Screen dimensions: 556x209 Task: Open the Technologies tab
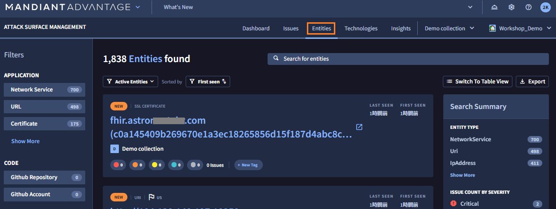pos(361,28)
